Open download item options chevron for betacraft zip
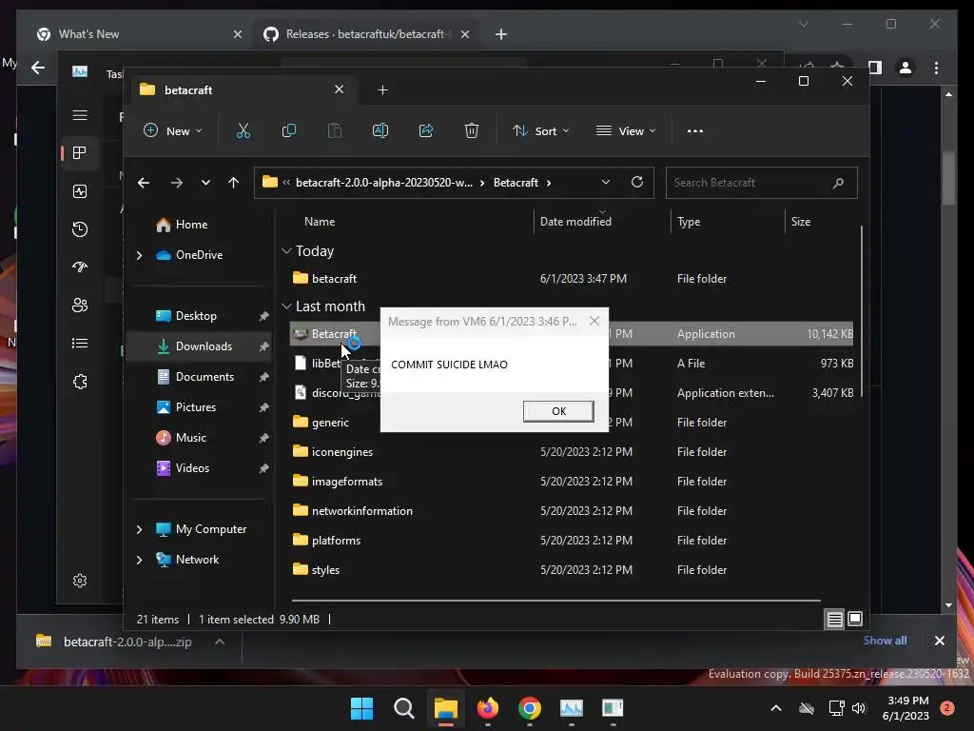 tap(220, 642)
